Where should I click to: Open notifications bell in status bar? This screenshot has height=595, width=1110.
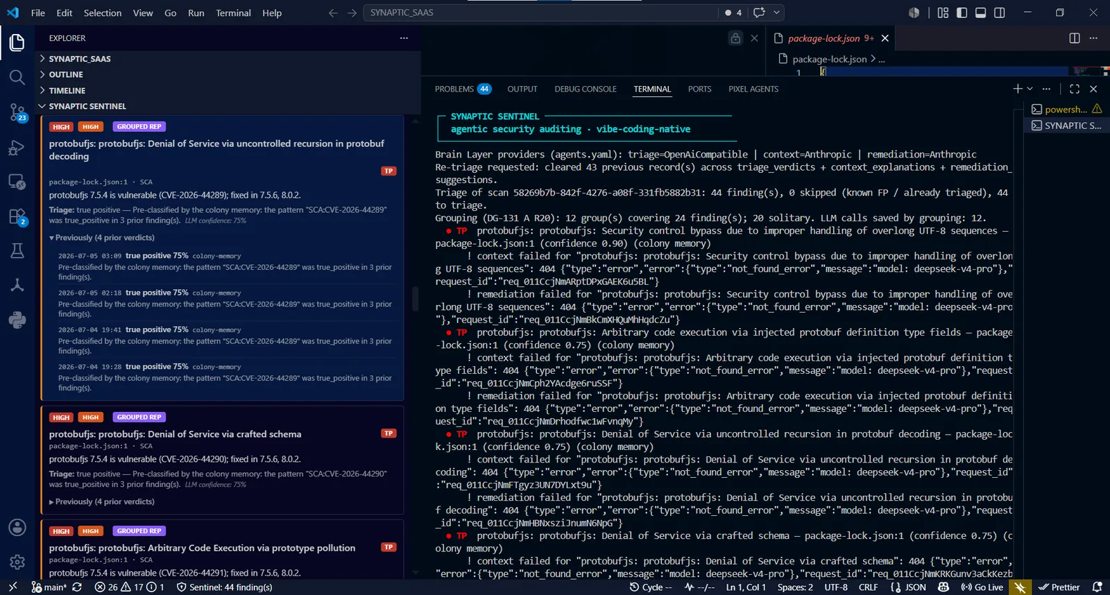pyautogui.click(x=1097, y=587)
